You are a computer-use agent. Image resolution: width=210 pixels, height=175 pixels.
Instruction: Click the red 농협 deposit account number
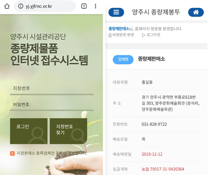tap(163, 169)
